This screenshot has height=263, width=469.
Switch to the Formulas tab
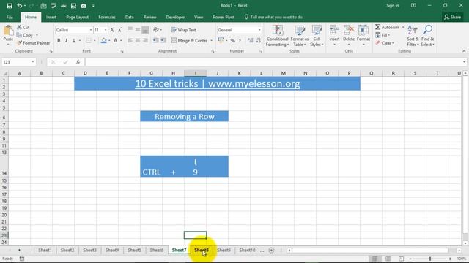pyautogui.click(x=107, y=18)
